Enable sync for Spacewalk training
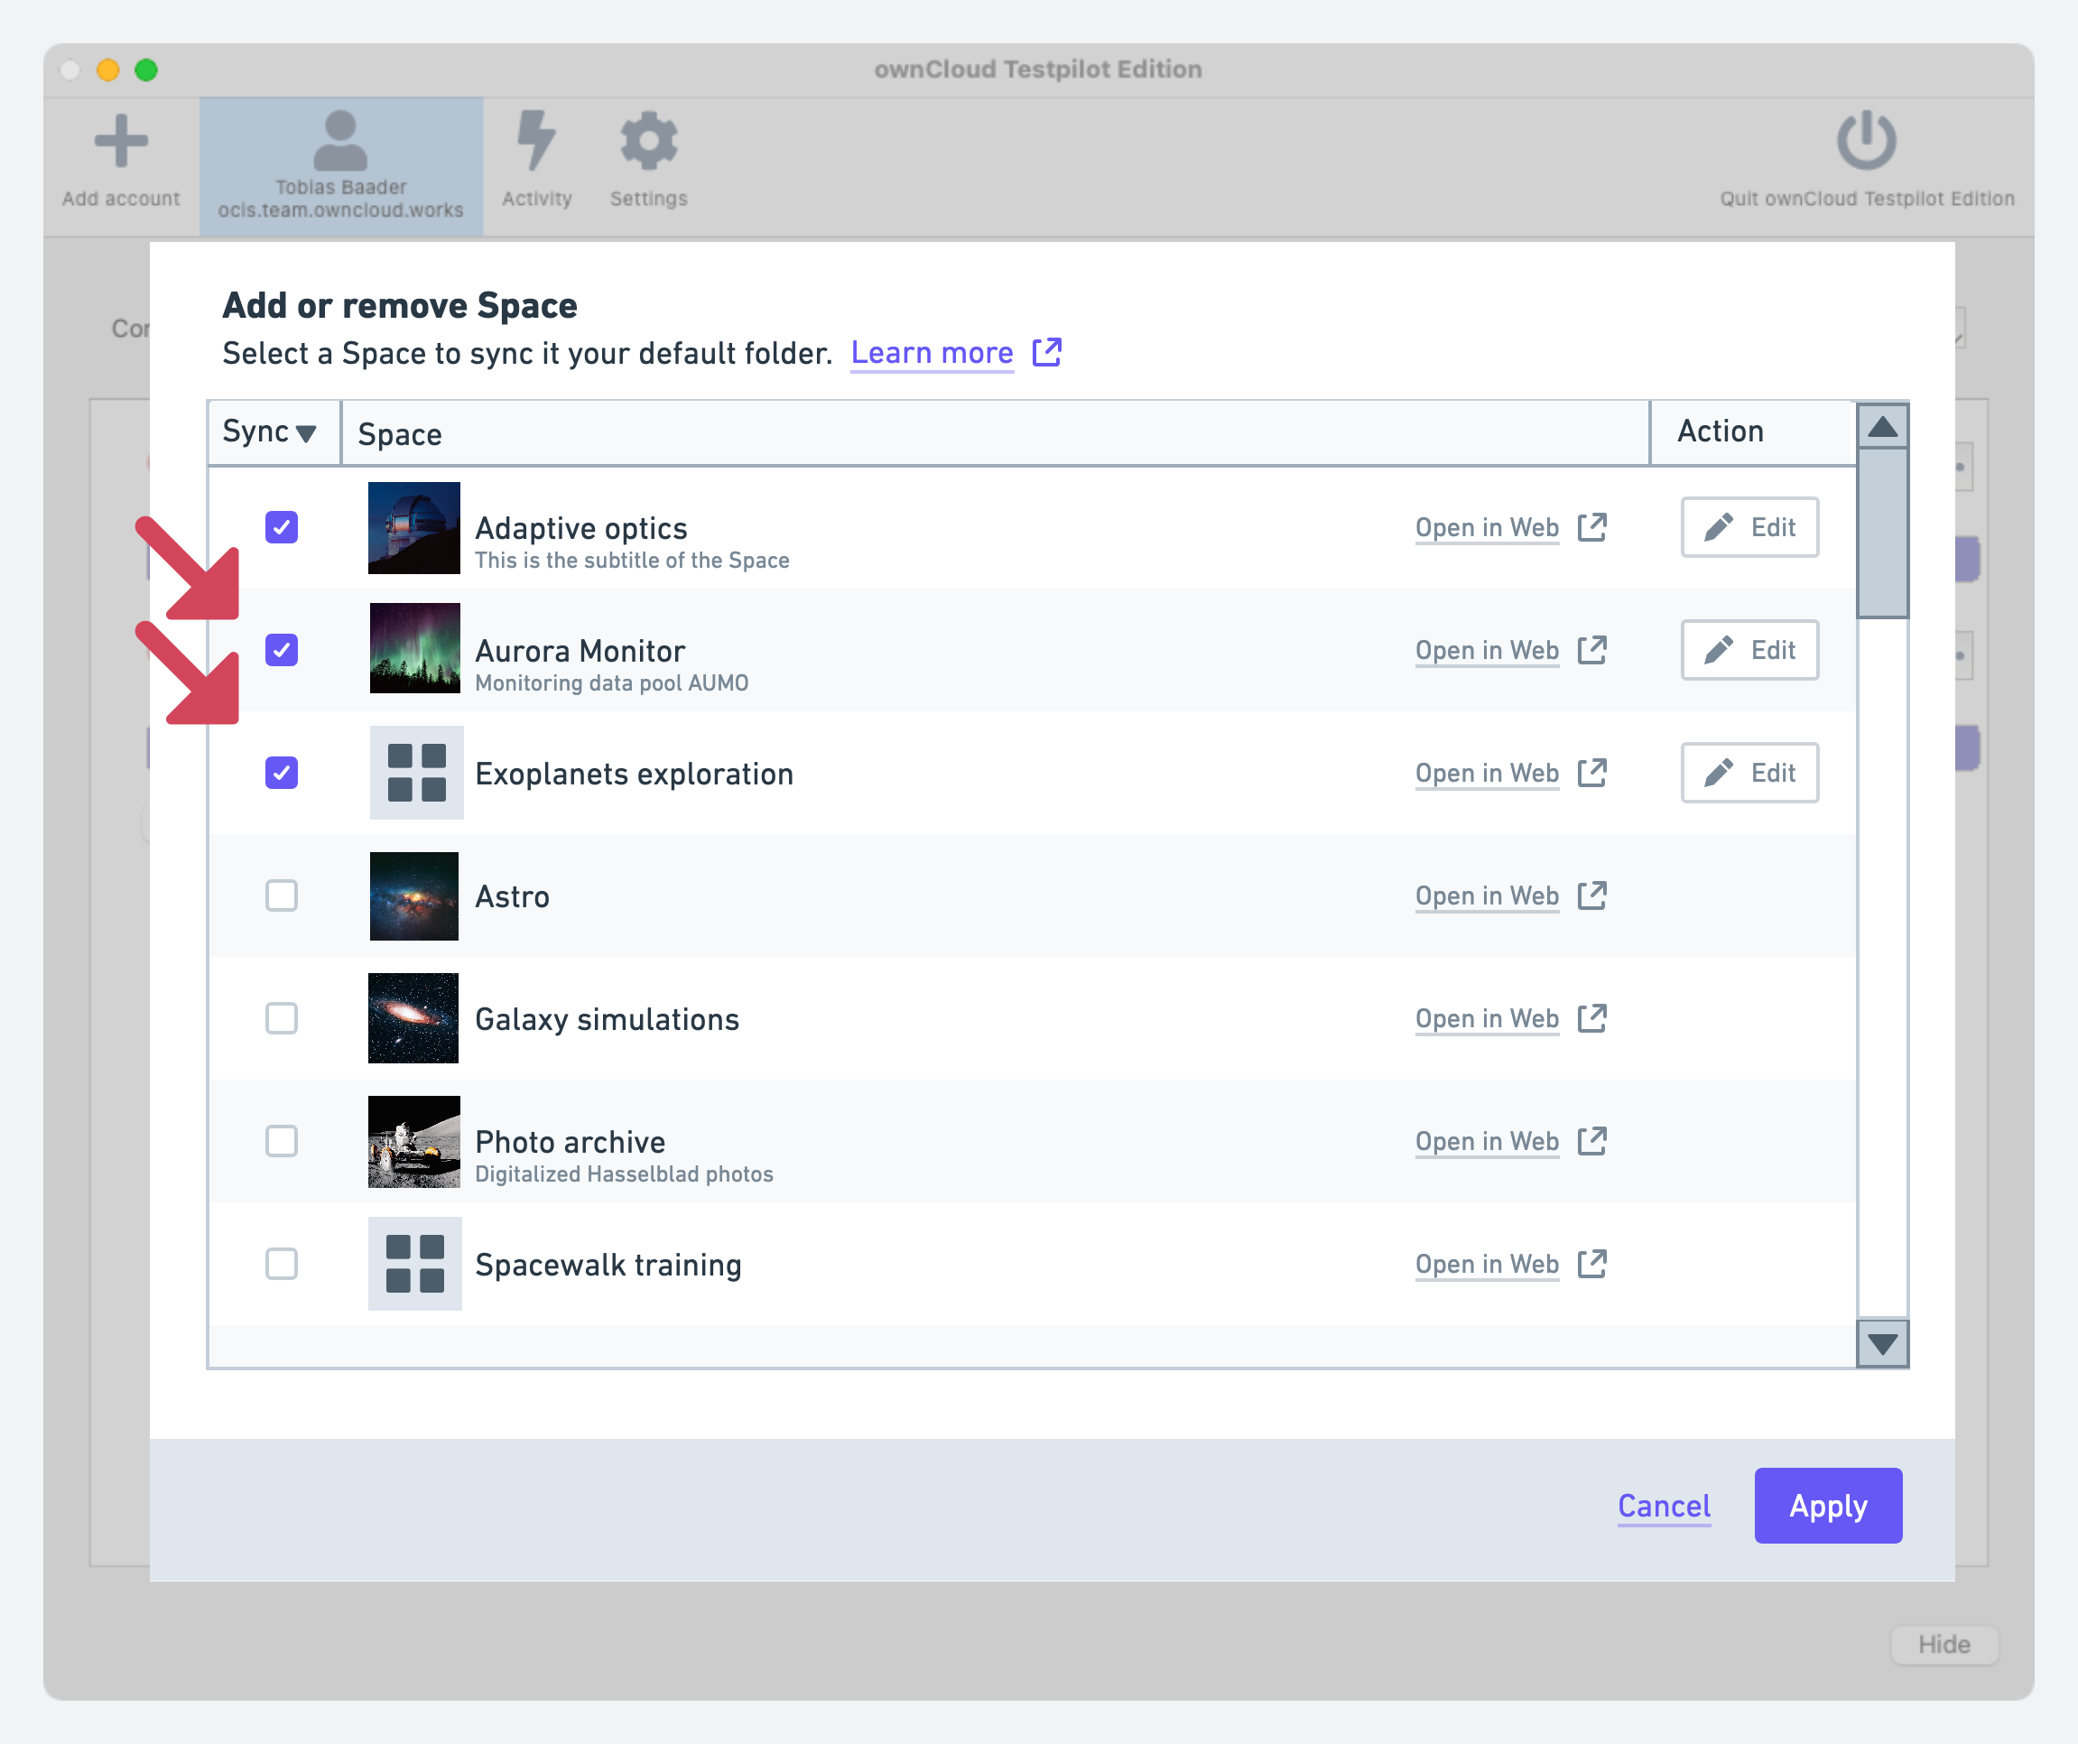The height and width of the screenshot is (1744, 2078). point(282,1264)
